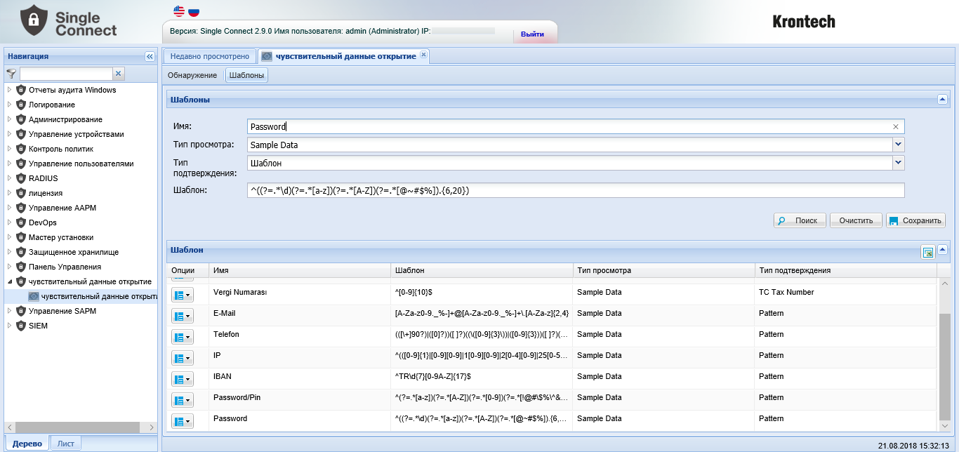Expand Отчеты аудита Windows tree node
The image size is (959, 452).
click(9, 90)
